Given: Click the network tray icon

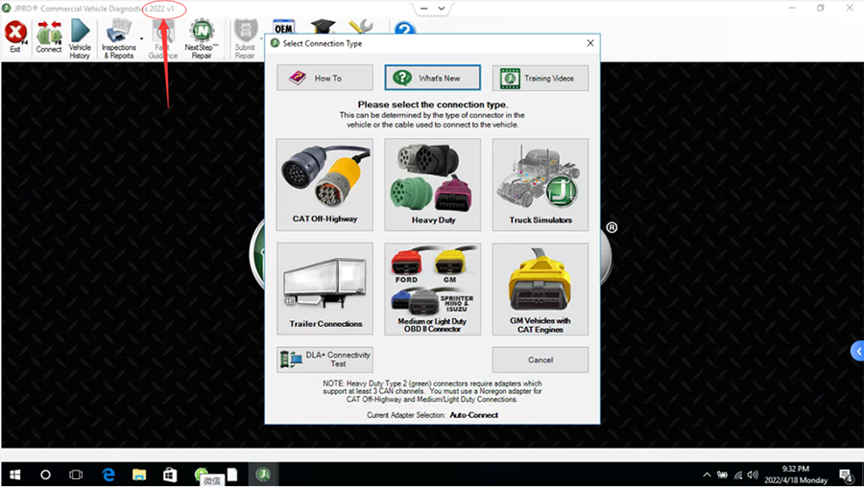Looking at the screenshot, I should [x=738, y=475].
